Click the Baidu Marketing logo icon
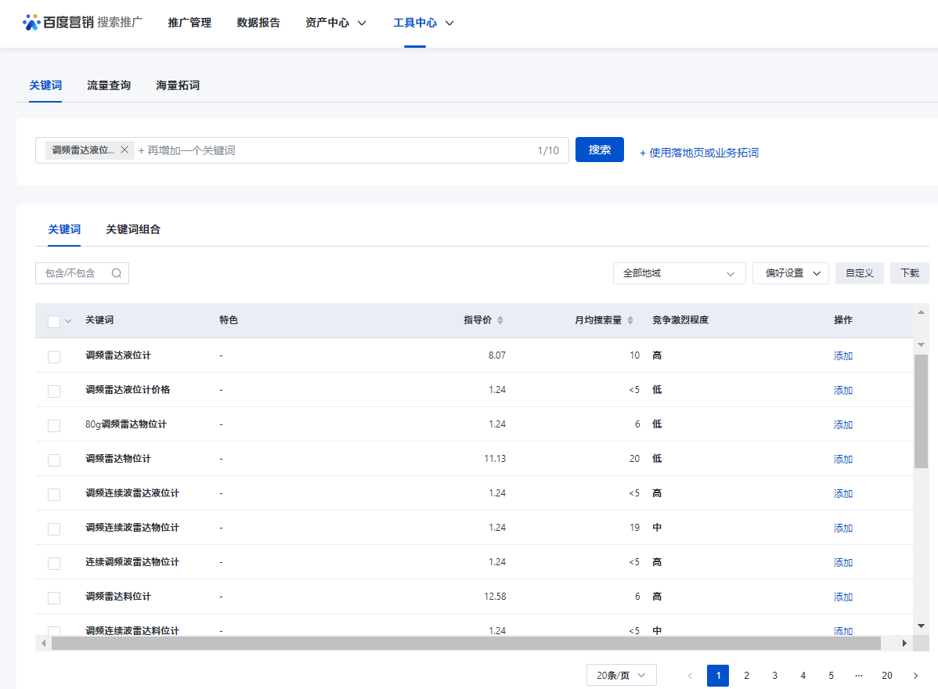 tap(31, 22)
